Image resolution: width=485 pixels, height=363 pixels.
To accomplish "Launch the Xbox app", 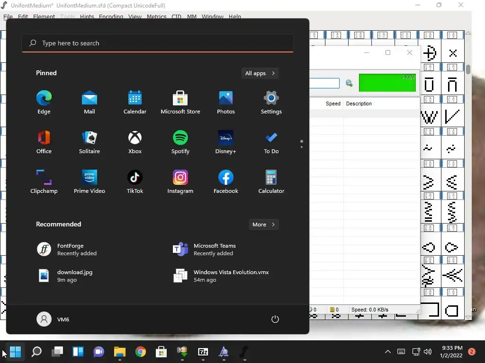I will [x=135, y=142].
